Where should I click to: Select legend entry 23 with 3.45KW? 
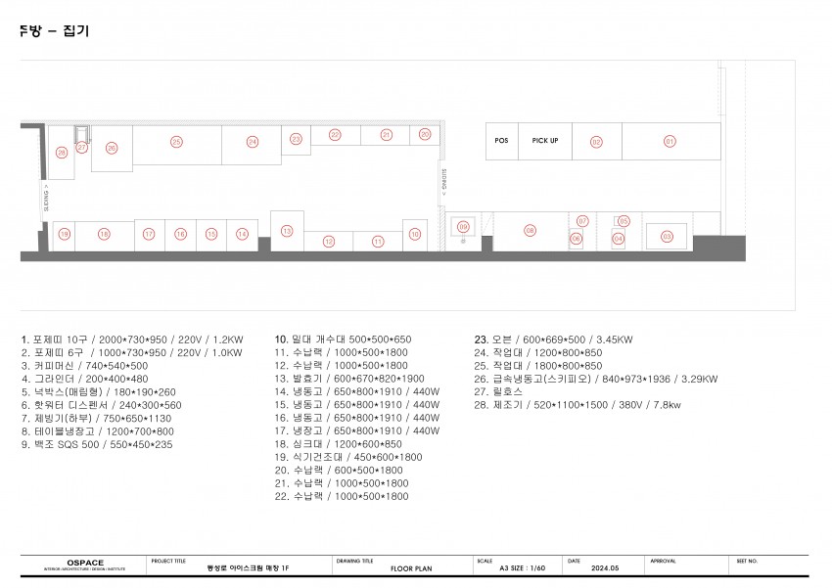(553, 339)
